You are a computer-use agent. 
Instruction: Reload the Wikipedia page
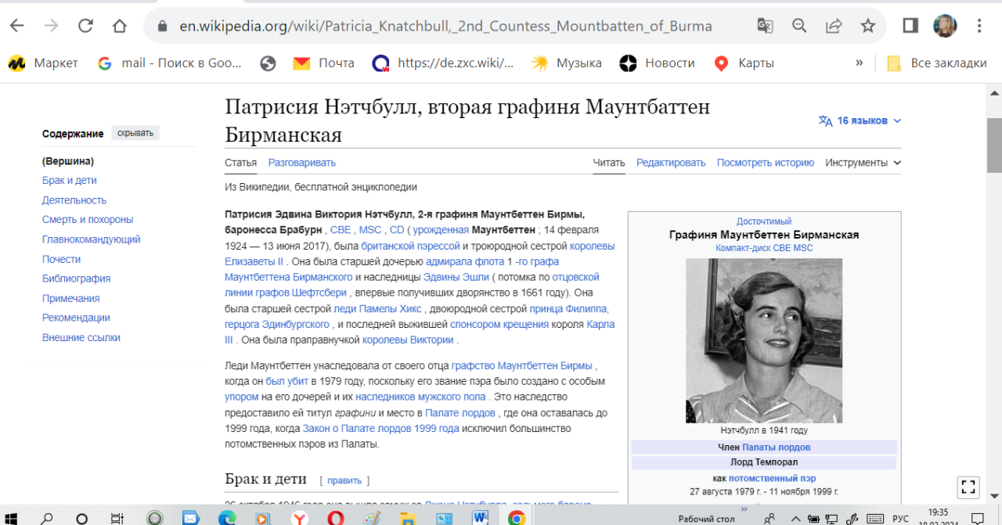(85, 26)
